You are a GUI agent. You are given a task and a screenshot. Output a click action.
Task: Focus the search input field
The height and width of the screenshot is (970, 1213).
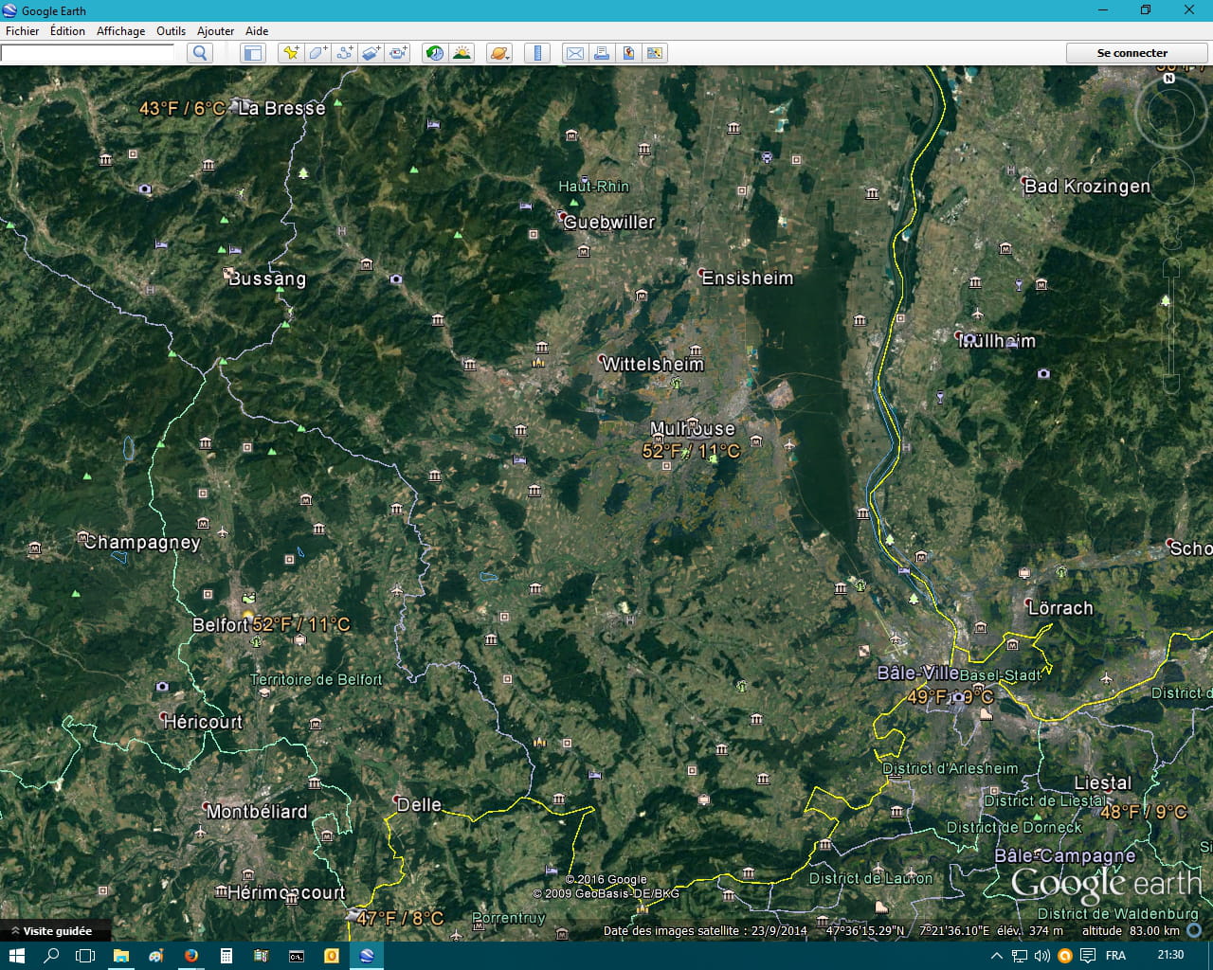[x=87, y=53]
